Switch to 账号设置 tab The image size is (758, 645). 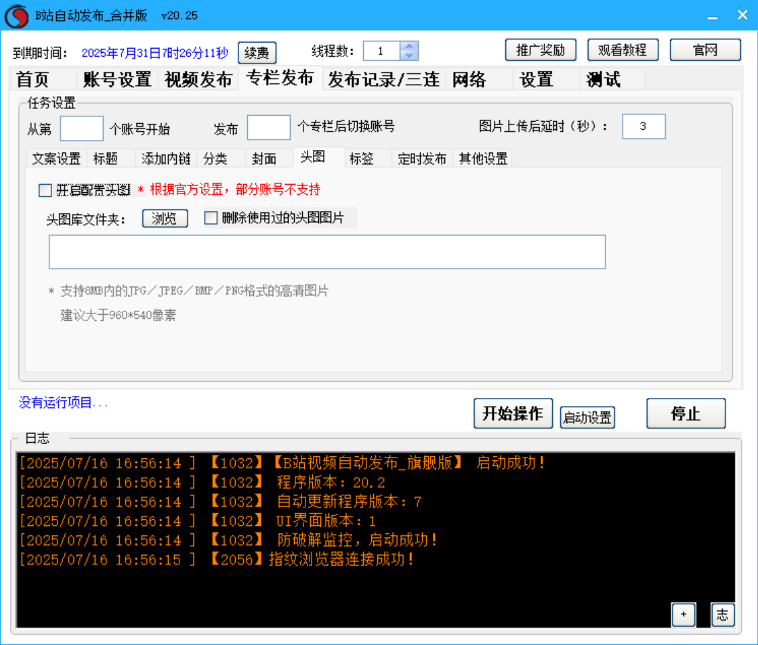point(117,80)
